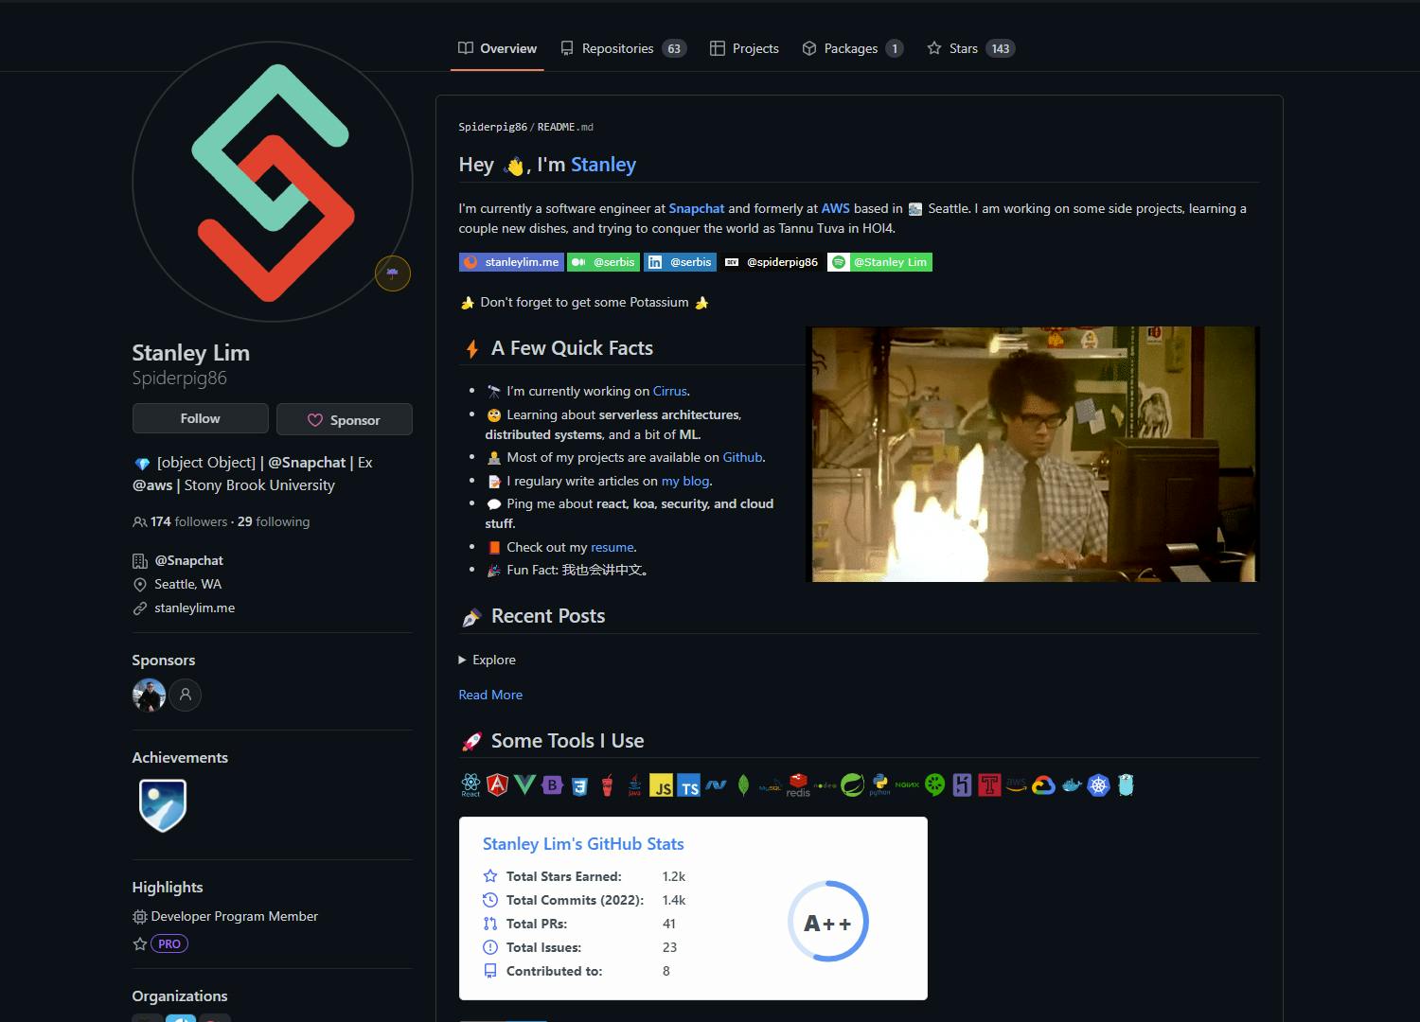Click the Vue logo icon
The width and height of the screenshot is (1420, 1022).
pyautogui.click(x=524, y=784)
